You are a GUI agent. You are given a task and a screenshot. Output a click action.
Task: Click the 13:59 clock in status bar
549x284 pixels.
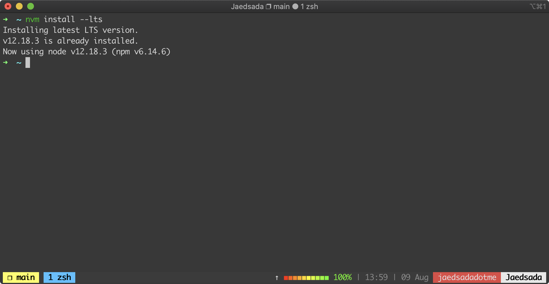point(376,277)
